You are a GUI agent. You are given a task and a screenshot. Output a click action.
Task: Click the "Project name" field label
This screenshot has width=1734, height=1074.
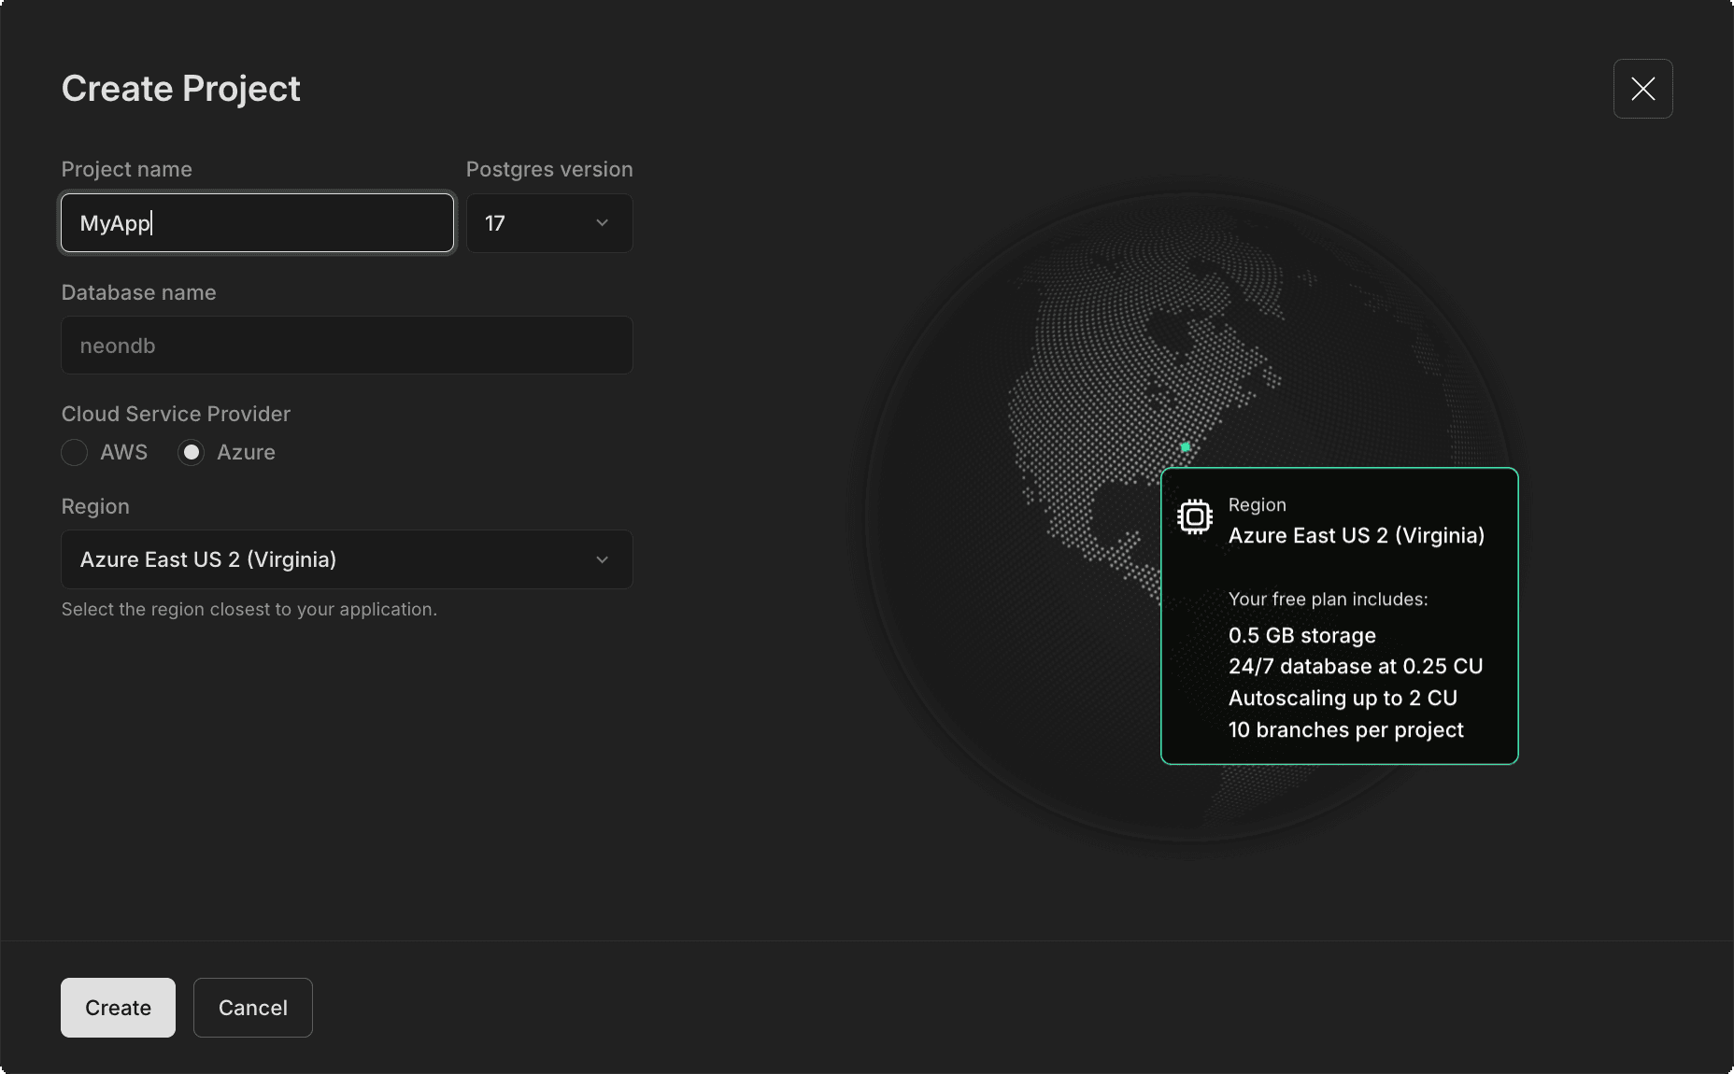coord(126,169)
